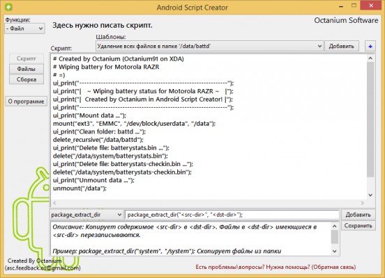Click horizontal scroll left arrow under script
Viewport: 385px width, 278px height.
pyautogui.click(x=54, y=203)
